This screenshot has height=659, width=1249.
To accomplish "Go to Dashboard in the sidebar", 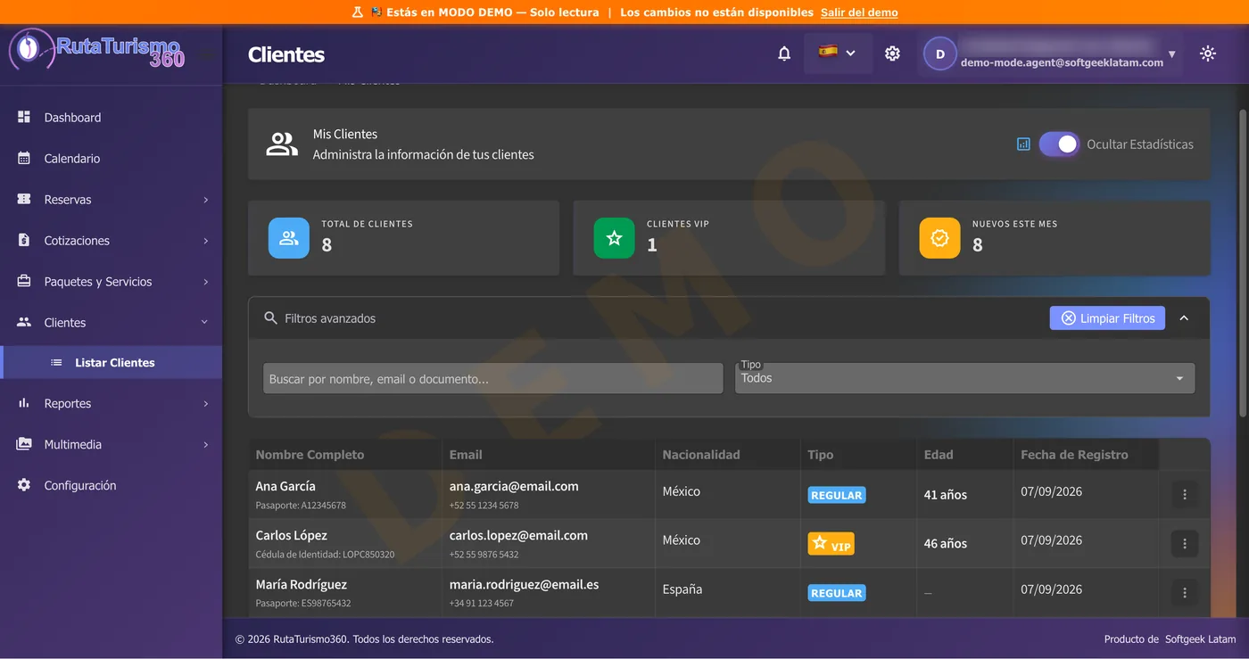I will (x=111, y=118).
